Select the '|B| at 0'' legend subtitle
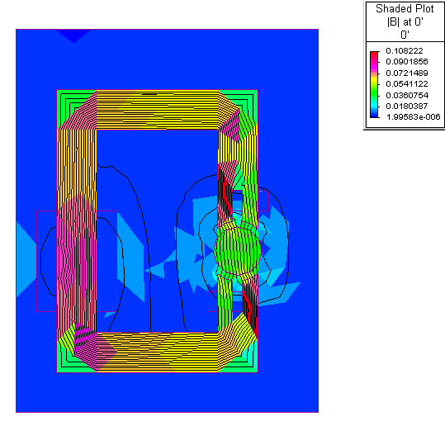This screenshot has width=445, height=421. click(405, 21)
